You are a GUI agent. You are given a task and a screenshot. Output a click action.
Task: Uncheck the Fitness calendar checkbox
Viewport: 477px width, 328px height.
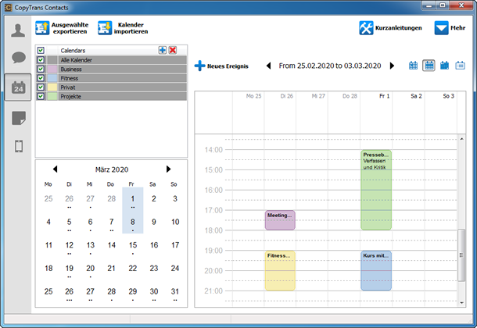pos(41,78)
